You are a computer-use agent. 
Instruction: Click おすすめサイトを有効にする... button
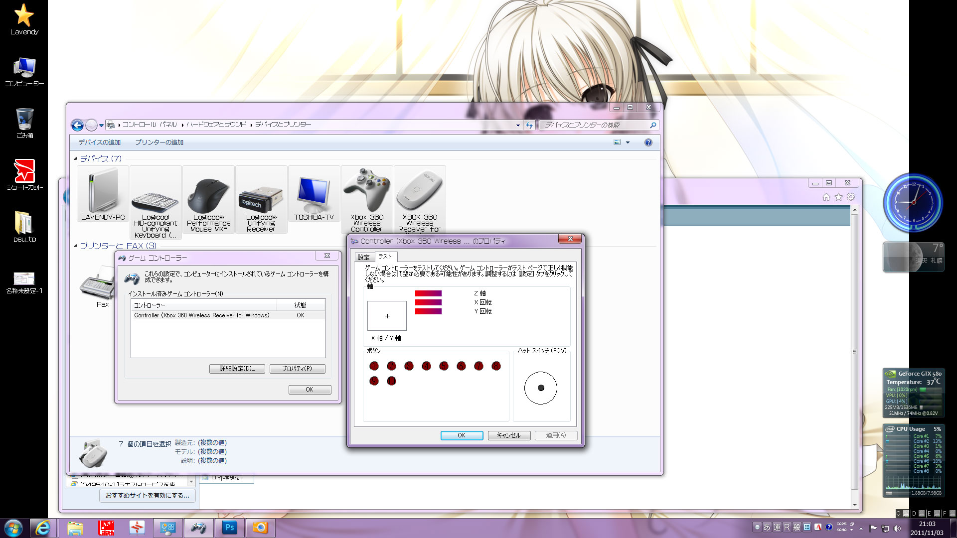[148, 496]
